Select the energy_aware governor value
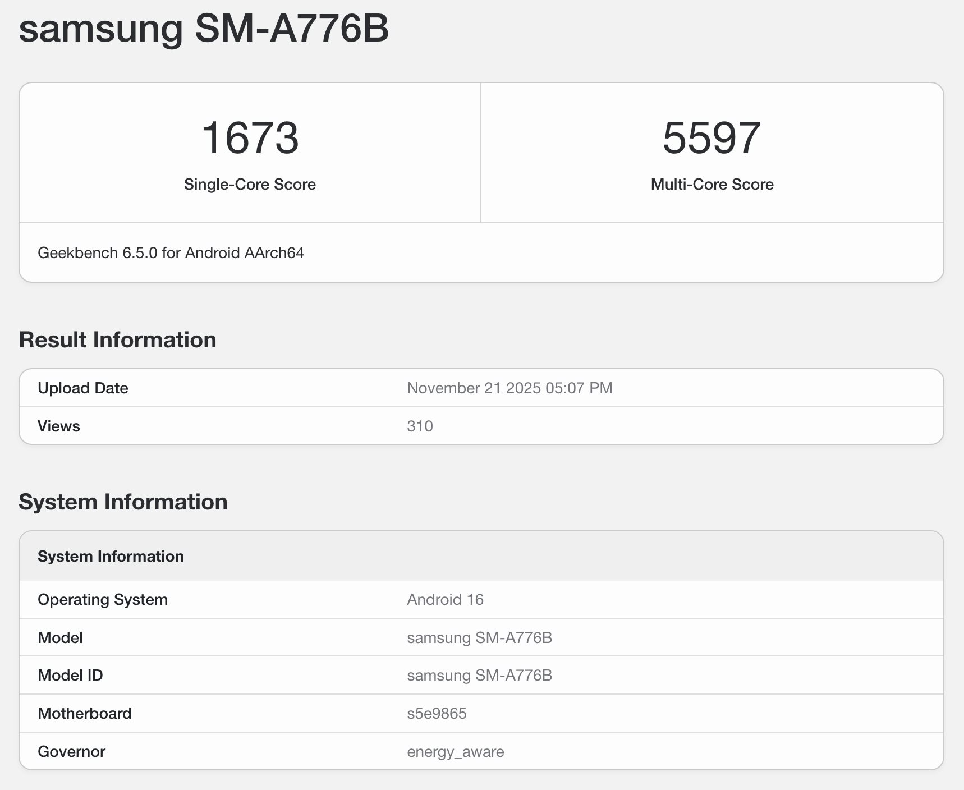This screenshot has height=790, width=964. click(x=456, y=751)
